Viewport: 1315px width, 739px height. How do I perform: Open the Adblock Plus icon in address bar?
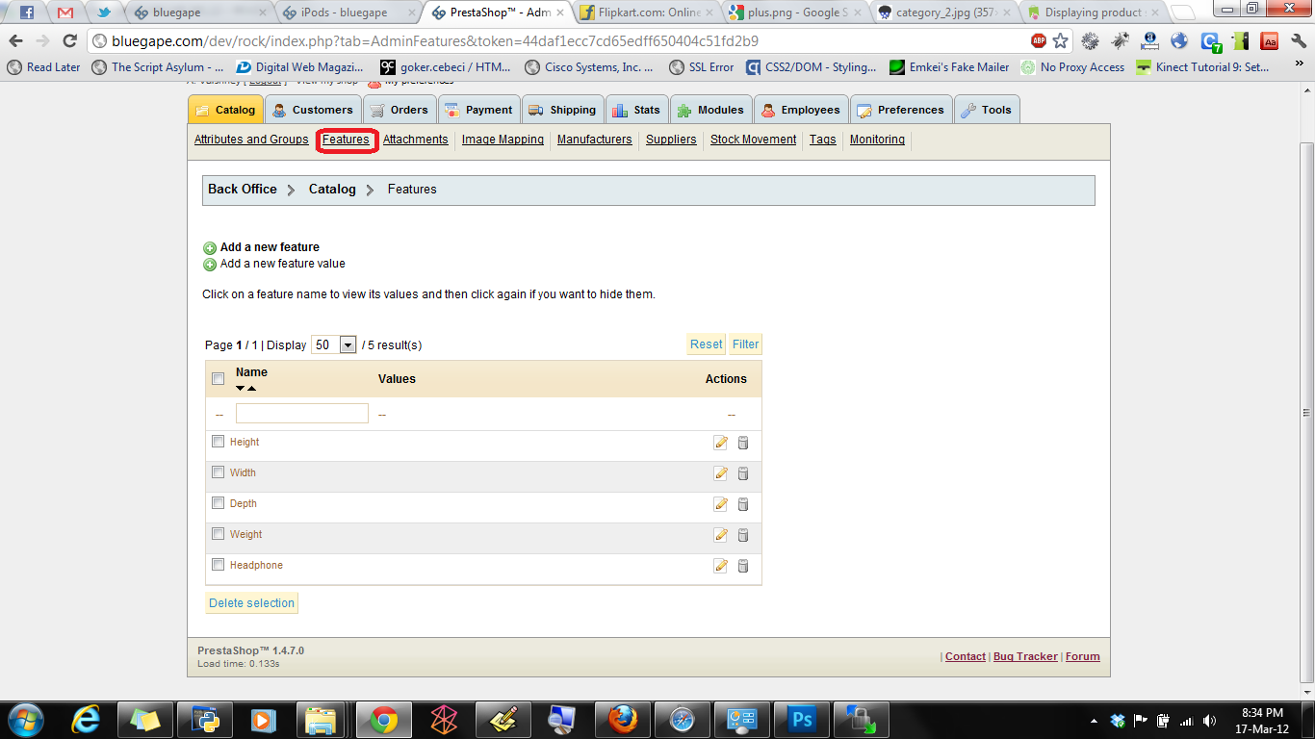(x=1039, y=41)
